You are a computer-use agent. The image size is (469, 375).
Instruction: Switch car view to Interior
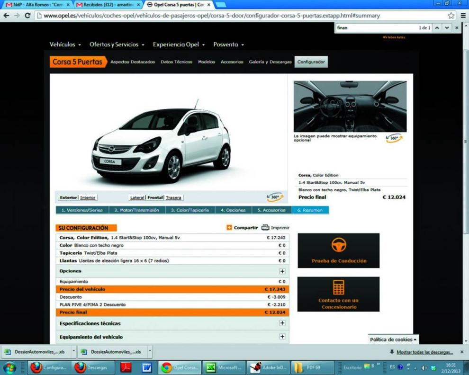[88, 197]
